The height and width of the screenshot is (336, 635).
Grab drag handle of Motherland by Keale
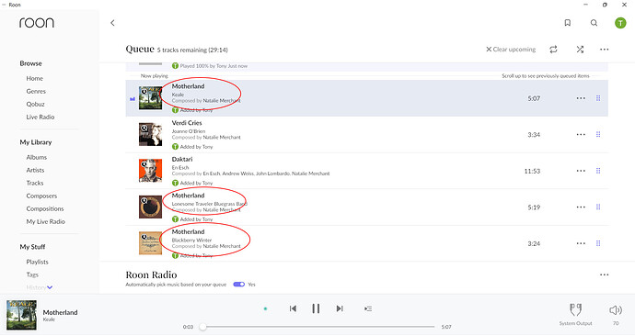click(x=598, y=98)
